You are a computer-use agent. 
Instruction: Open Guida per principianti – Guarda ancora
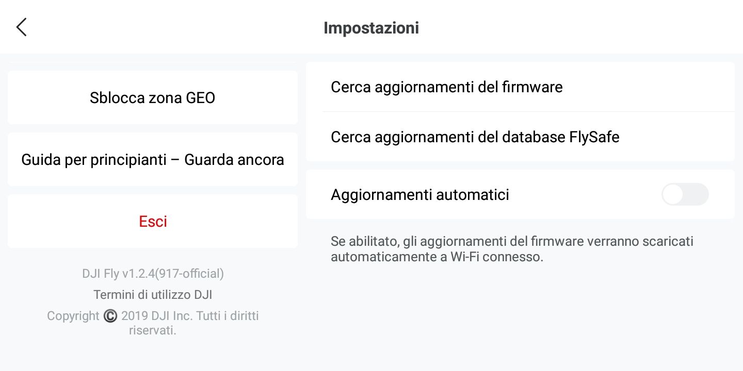tap(153, 160)
